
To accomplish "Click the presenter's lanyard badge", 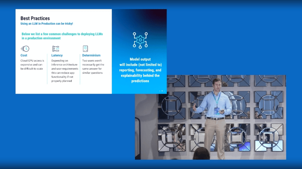I will pos(217,110).
